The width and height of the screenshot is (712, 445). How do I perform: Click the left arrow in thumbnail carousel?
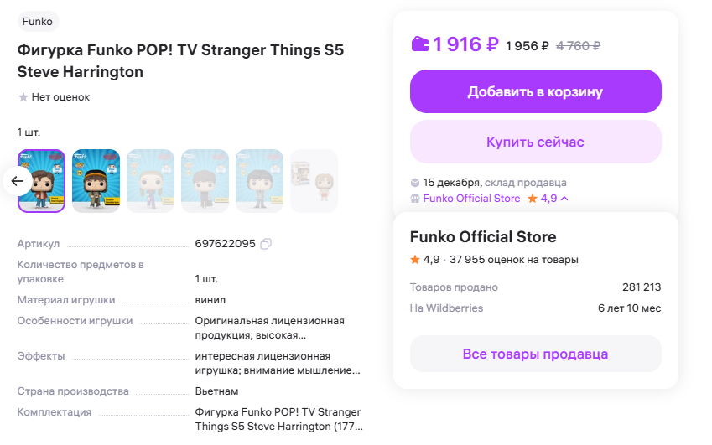[18, 181]
